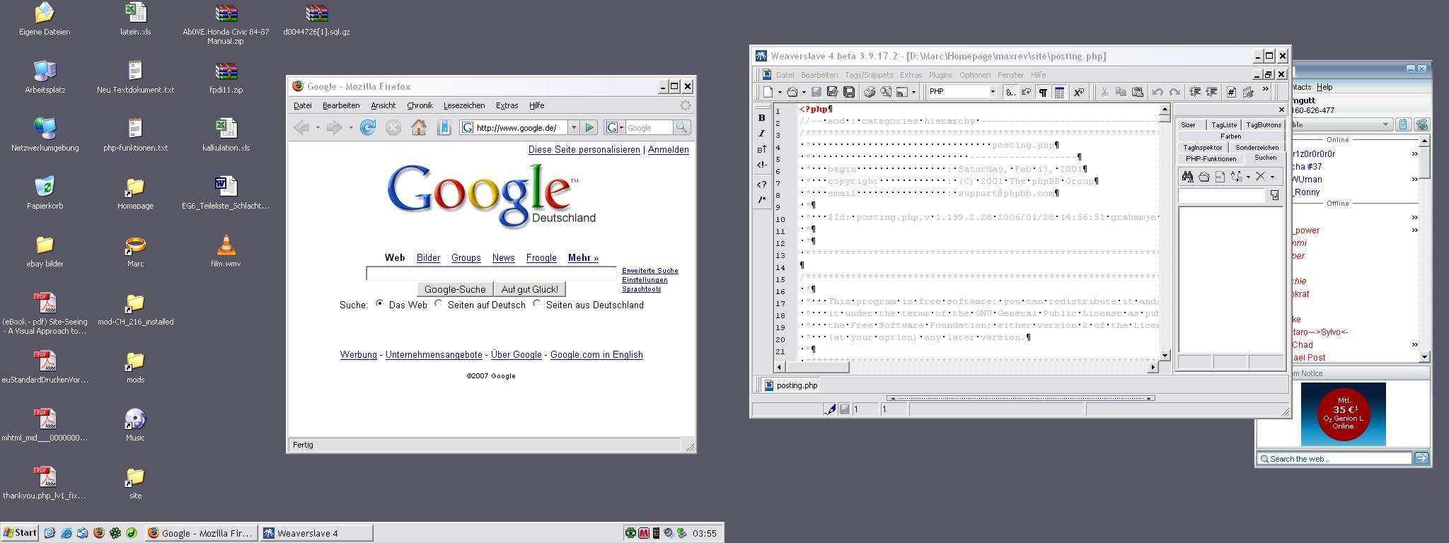Open dropdown arrow beside the X in Suchen panel

(1272, 177)
